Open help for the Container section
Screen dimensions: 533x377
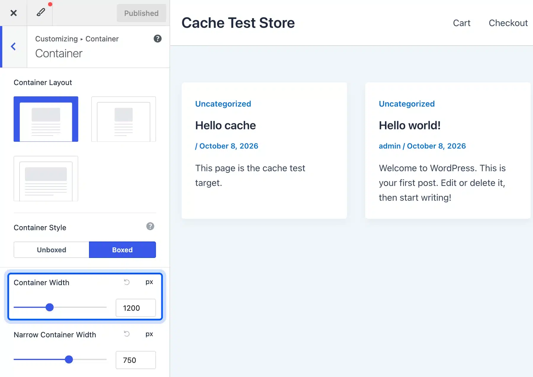[158, 38]
